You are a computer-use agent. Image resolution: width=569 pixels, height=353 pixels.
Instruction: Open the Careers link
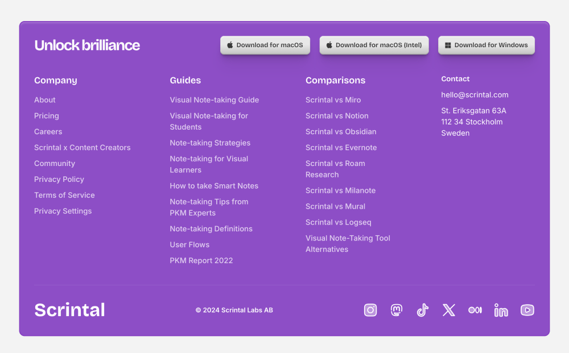click(x=48, y=131)
